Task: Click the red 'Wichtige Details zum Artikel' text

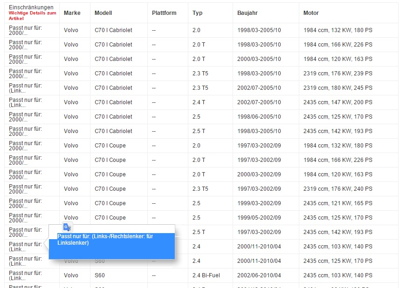Action: pyautogui.click(x=32, y=16)
